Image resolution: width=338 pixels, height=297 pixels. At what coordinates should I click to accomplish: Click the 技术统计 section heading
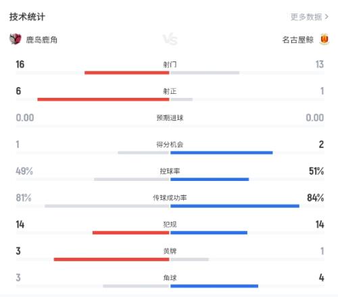(x=27, y=17)
